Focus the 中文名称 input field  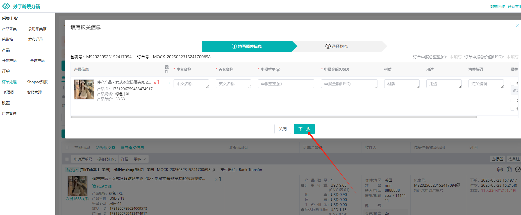pyautogui.click(x=191, y=84)
